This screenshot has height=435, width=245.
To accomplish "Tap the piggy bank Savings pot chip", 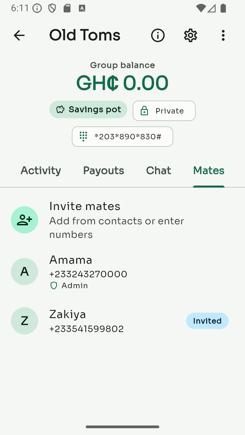I will coord(88,109).
